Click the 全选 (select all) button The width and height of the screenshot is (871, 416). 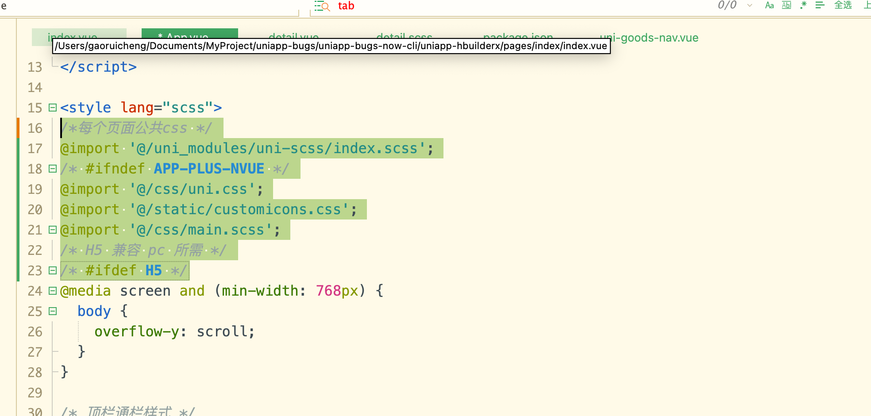point(843,5)
